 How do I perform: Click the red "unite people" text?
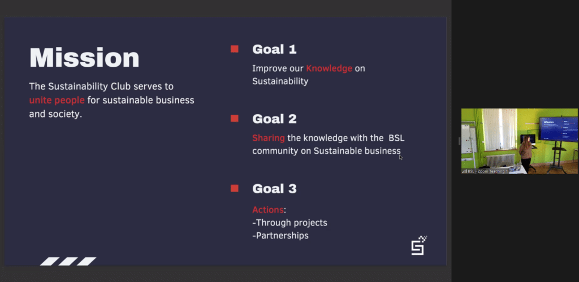[x=57, y=100]
